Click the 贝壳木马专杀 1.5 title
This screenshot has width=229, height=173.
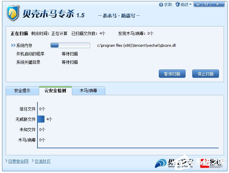pyautogui.click(x=53, y=14)
